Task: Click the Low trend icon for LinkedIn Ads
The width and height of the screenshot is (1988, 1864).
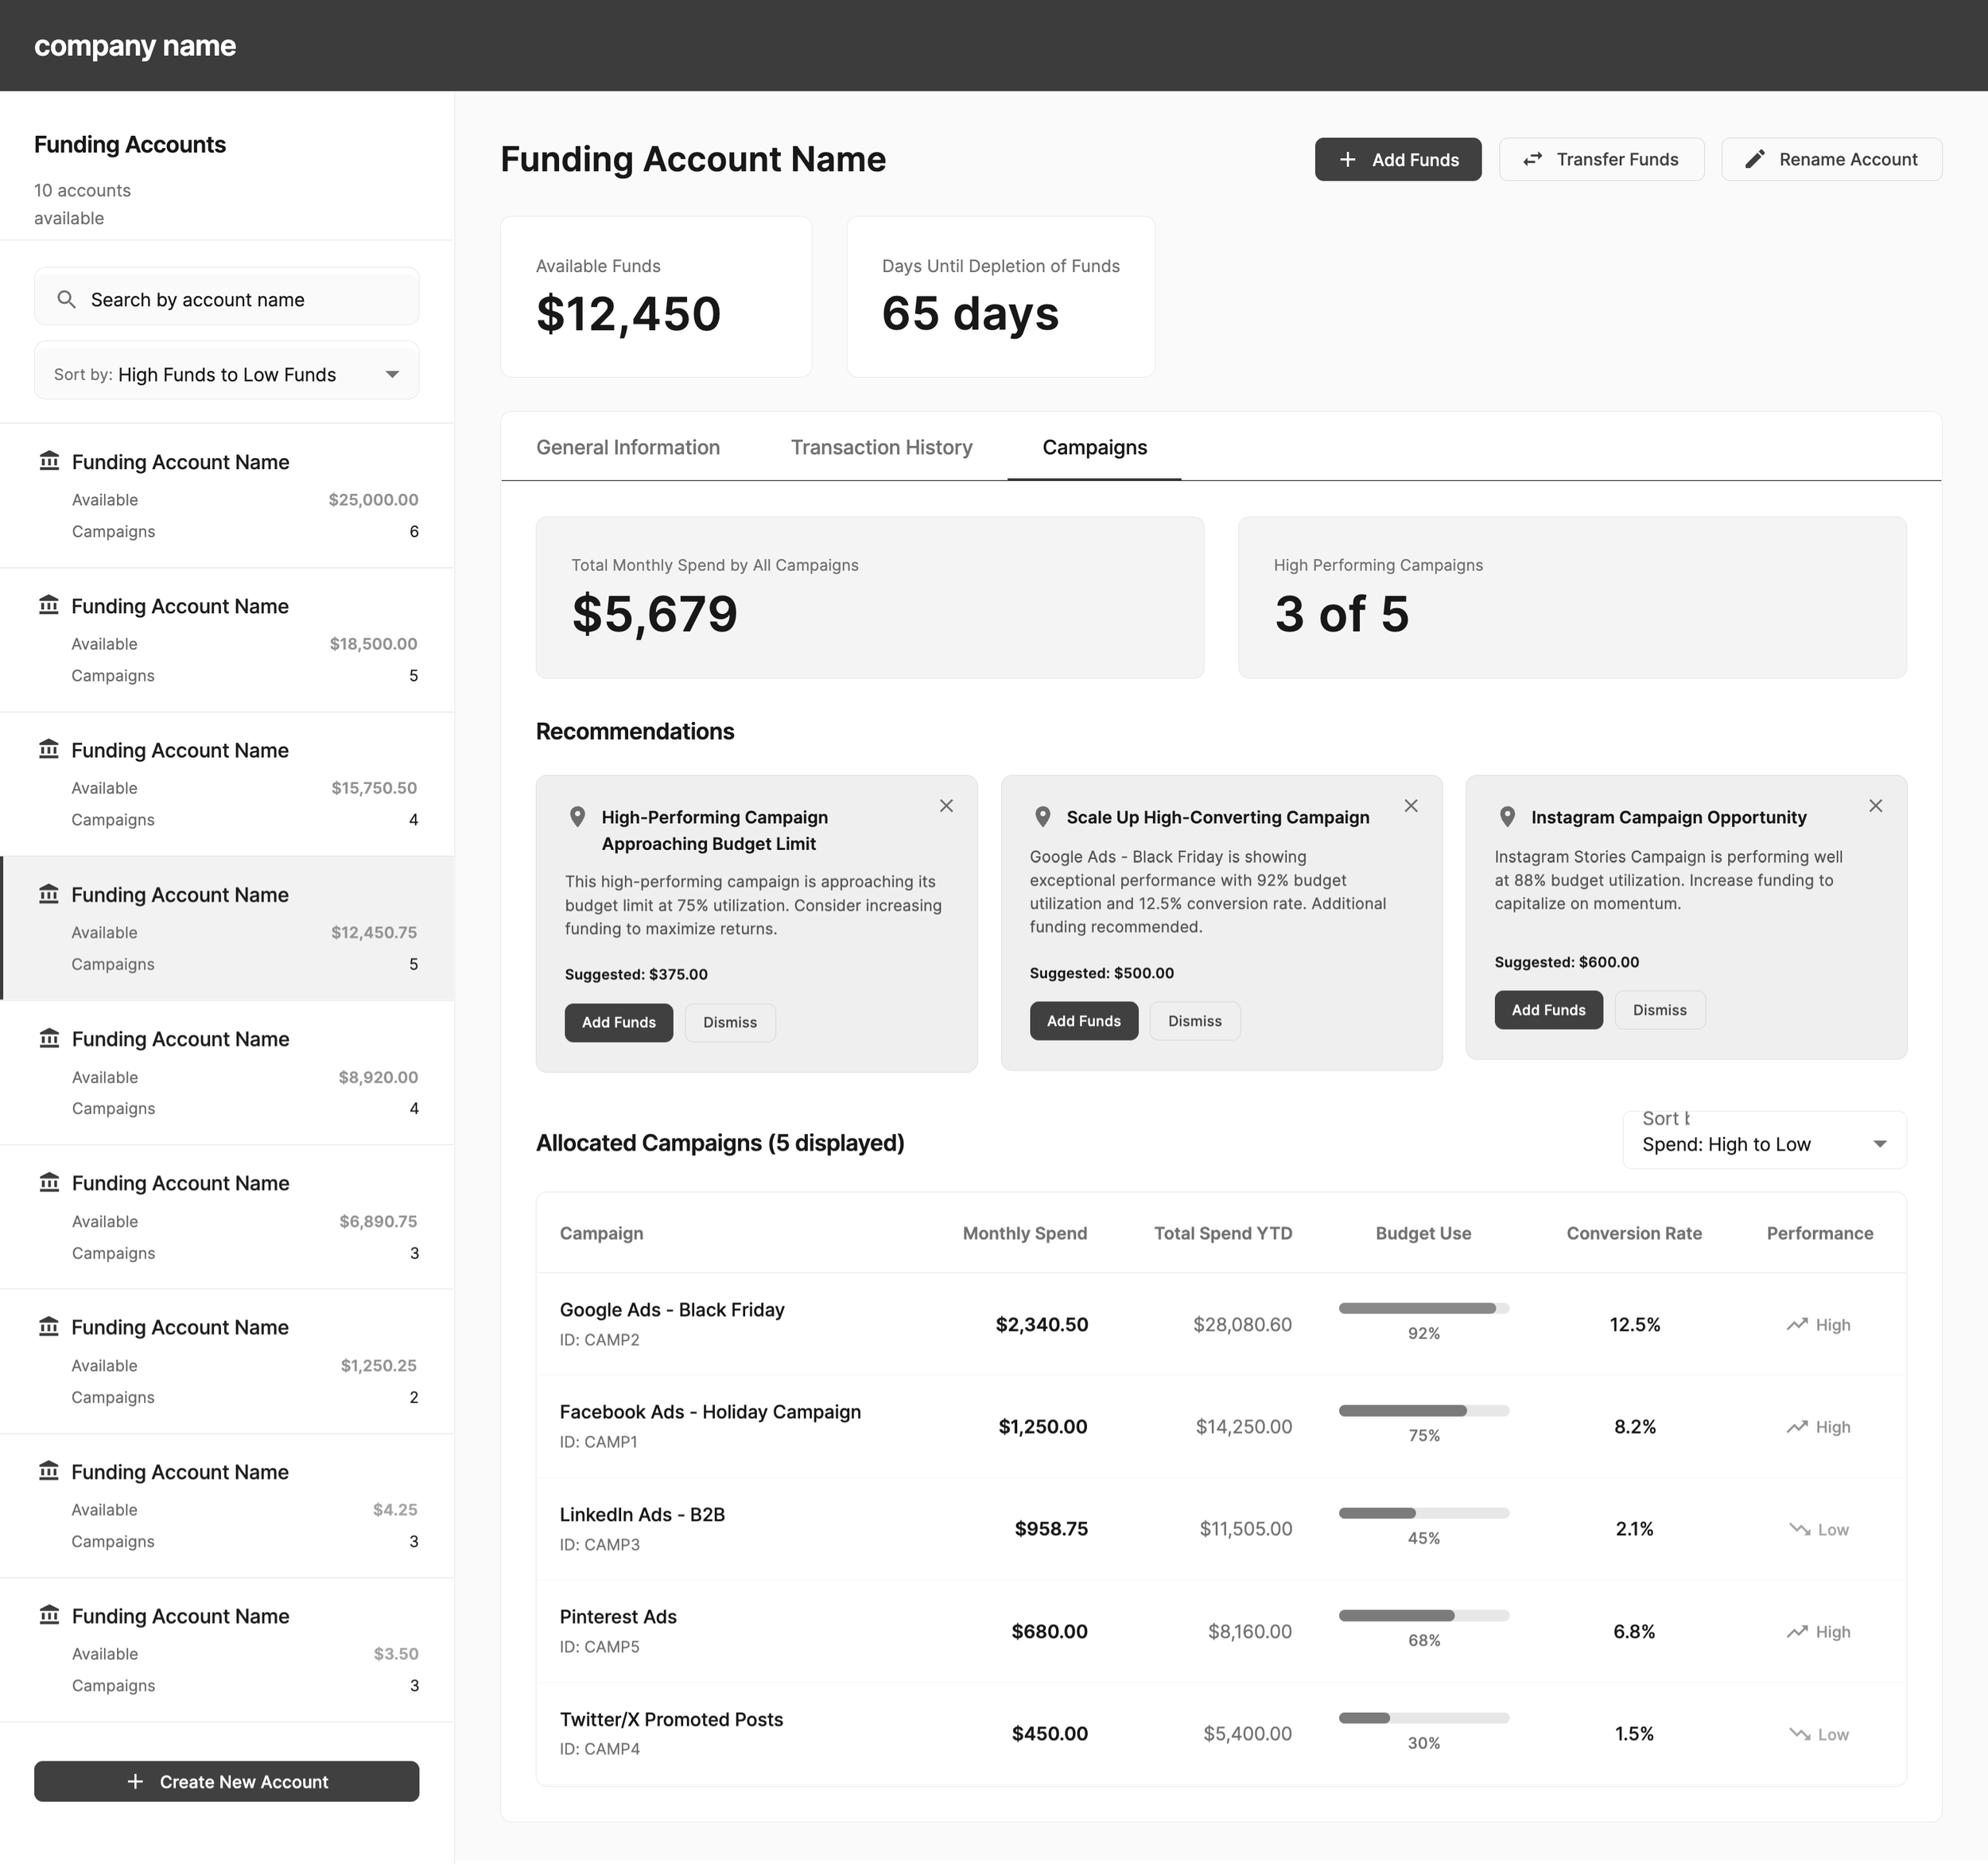Action: 1799,1530
